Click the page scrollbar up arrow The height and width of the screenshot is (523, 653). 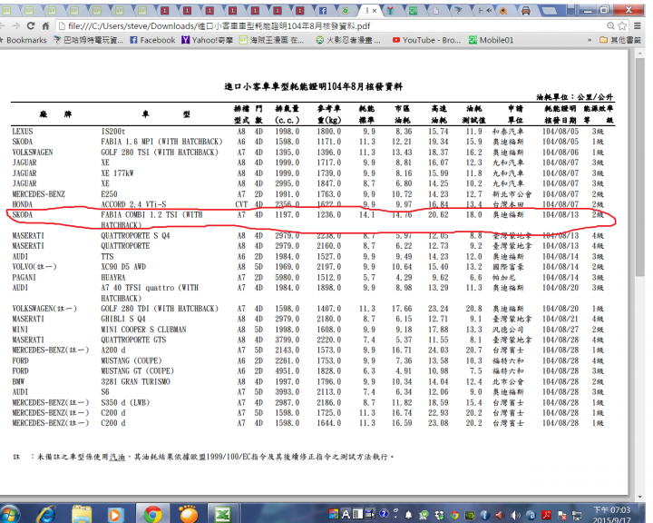[x=640, y=54]
